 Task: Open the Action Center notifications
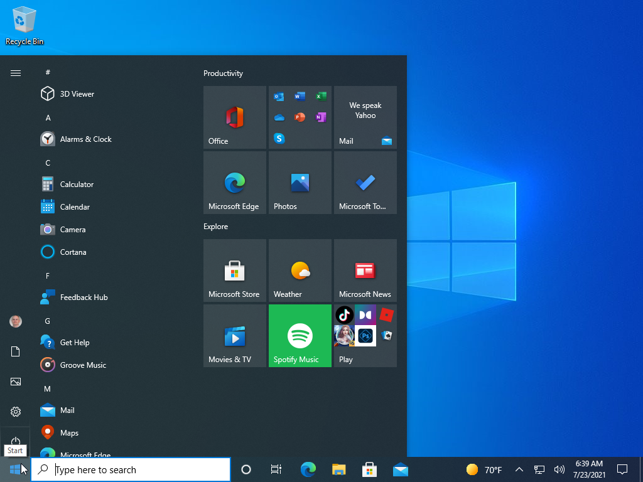622,469
